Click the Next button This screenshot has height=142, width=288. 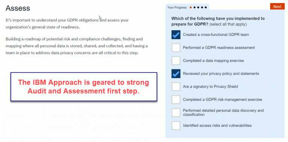277,7
